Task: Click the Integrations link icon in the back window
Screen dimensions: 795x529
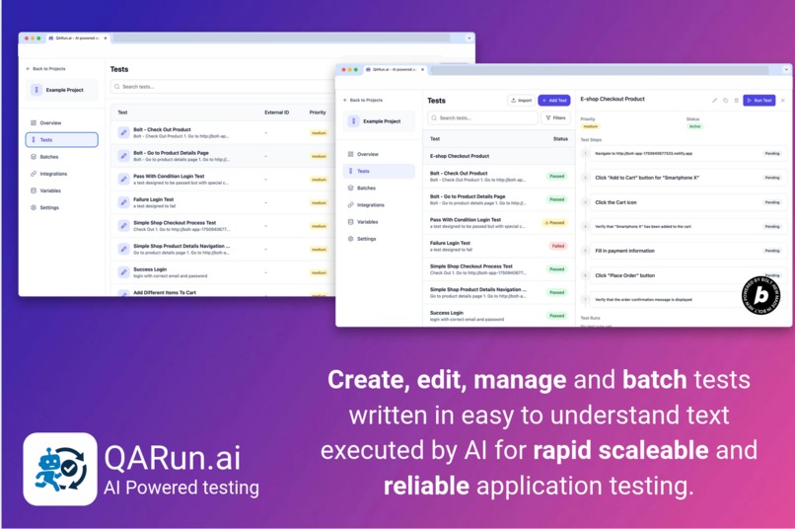Action: (x=34, y=174)
